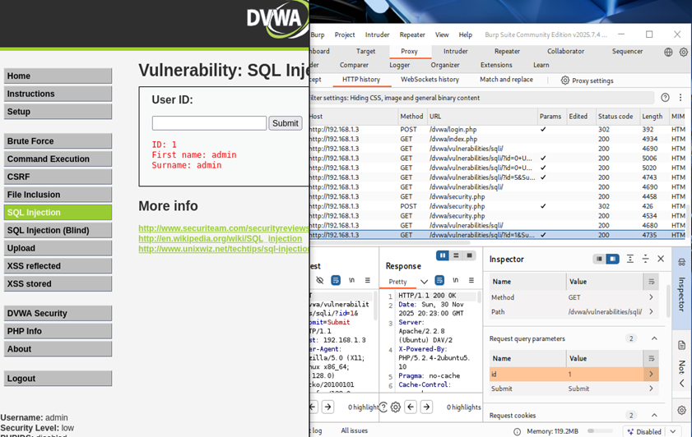
Task: Open the filter help question mark icon
Action: 665,98
